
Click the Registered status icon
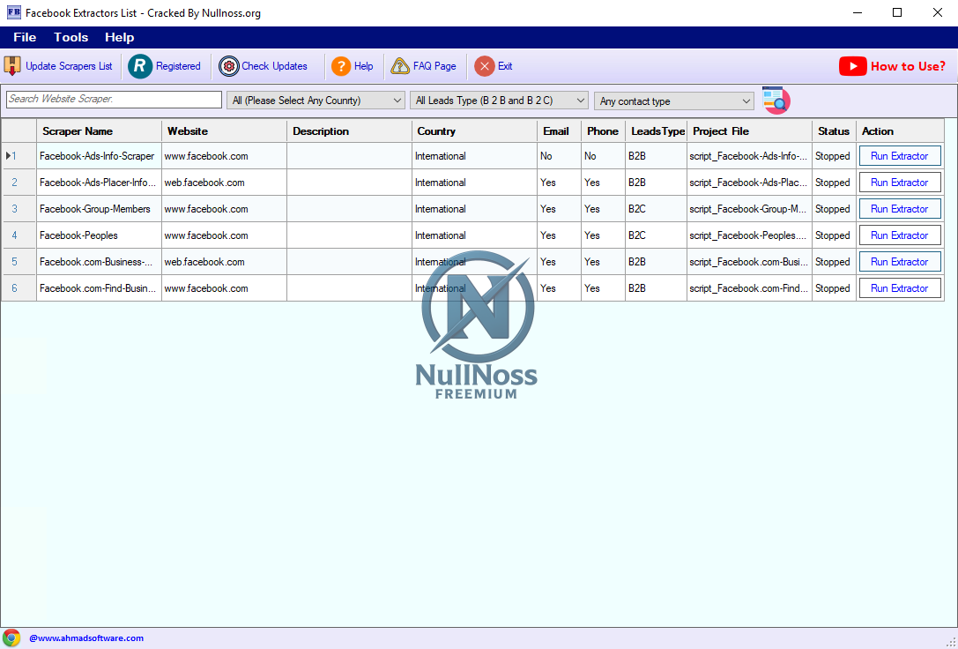point(141,66)
